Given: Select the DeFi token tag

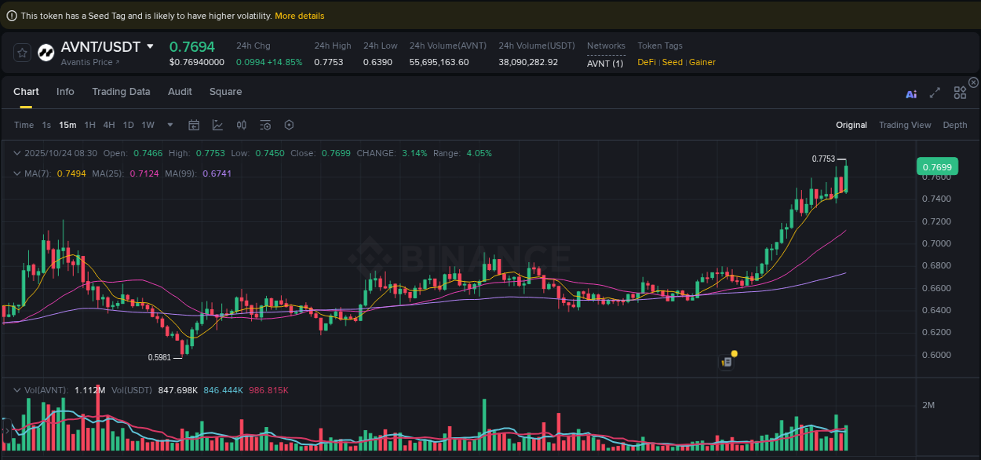Looking at the screenshot, I should [646, 62].
